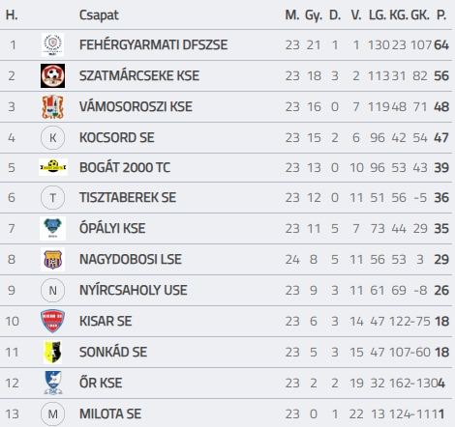
Task: Open the FEHÉRGYARMATI DFSZSE team link
Action: point(153,44)
